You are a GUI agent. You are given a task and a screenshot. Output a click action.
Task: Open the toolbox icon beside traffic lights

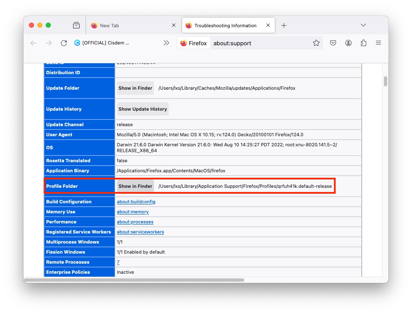(x=76, y=25)
